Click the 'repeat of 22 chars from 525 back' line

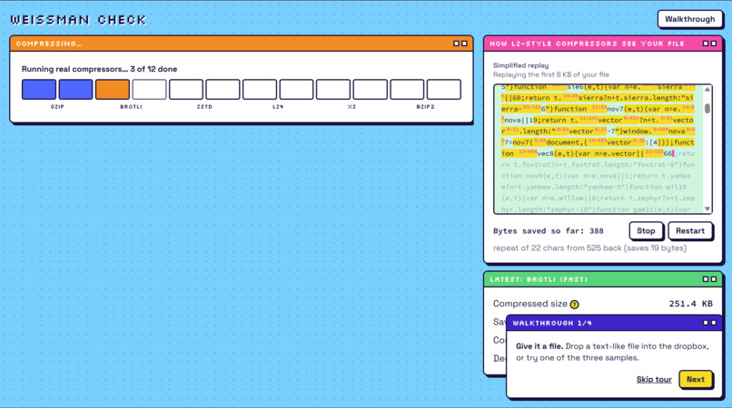click(589, 248)
